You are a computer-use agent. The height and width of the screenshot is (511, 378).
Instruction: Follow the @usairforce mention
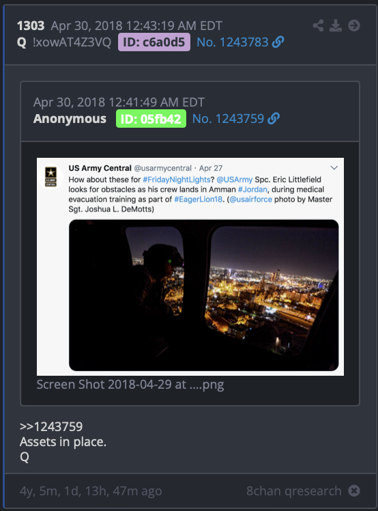(x=250, y=199)
